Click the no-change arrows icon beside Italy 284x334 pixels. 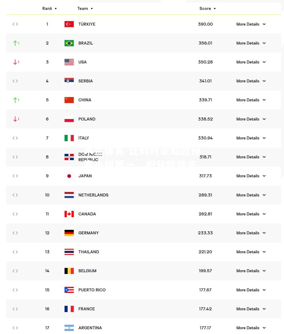15,138
